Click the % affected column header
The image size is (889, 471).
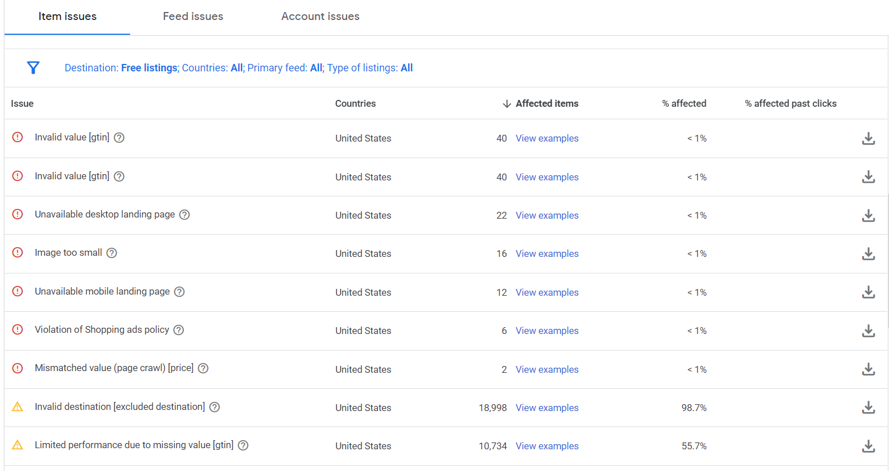click(684, 103)
